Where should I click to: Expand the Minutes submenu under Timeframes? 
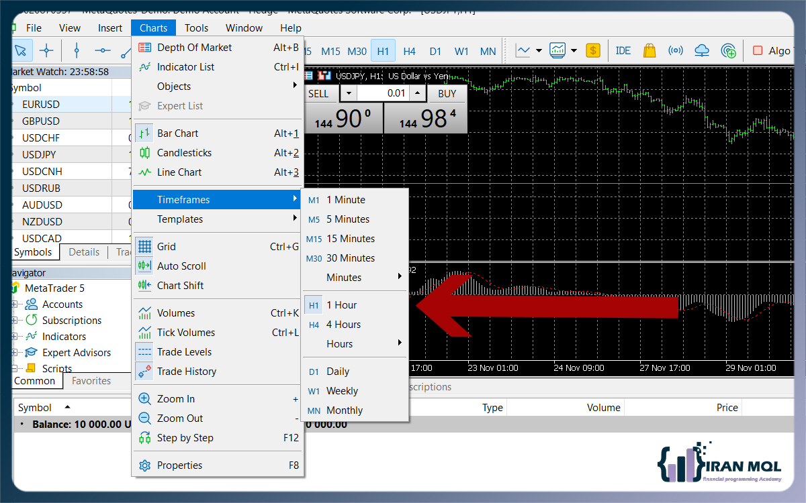coord(355,278)
